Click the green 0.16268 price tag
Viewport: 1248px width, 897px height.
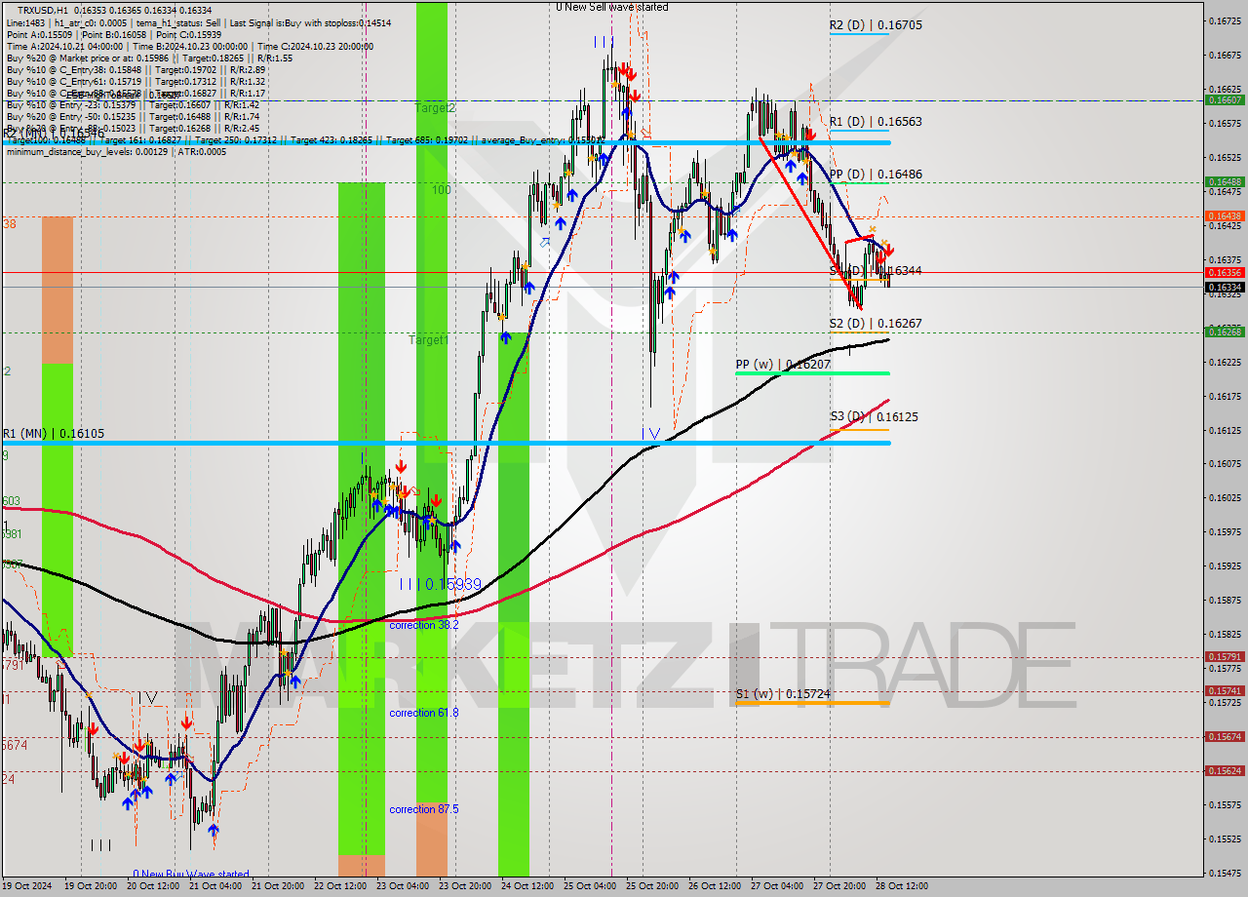tap(1225, 331)
